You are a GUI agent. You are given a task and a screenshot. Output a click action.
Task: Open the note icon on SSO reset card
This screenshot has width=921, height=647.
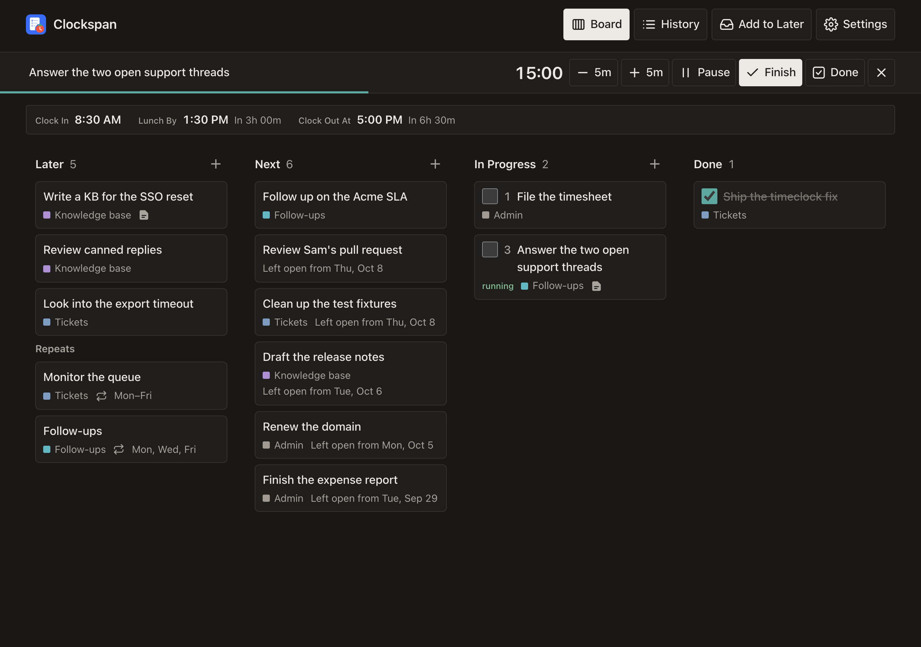point(144,215)
